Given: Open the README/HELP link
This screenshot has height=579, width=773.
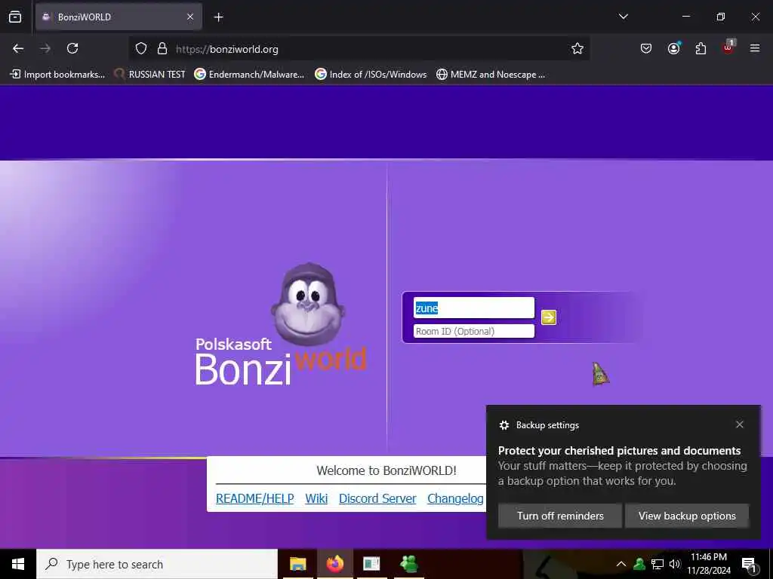Looking at the screenshot, I should tap(255, 498).
